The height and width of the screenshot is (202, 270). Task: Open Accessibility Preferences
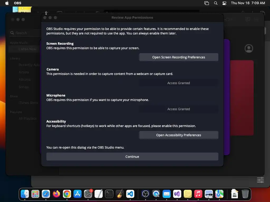pyautogui.click(x=179, y=135)
